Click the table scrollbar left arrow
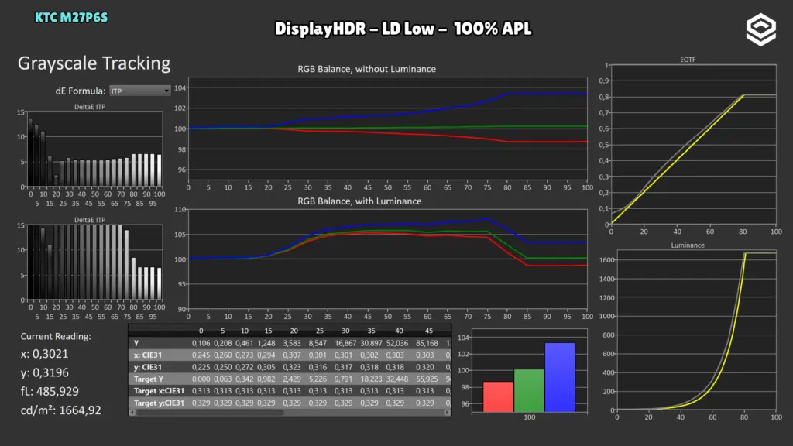 132,413
